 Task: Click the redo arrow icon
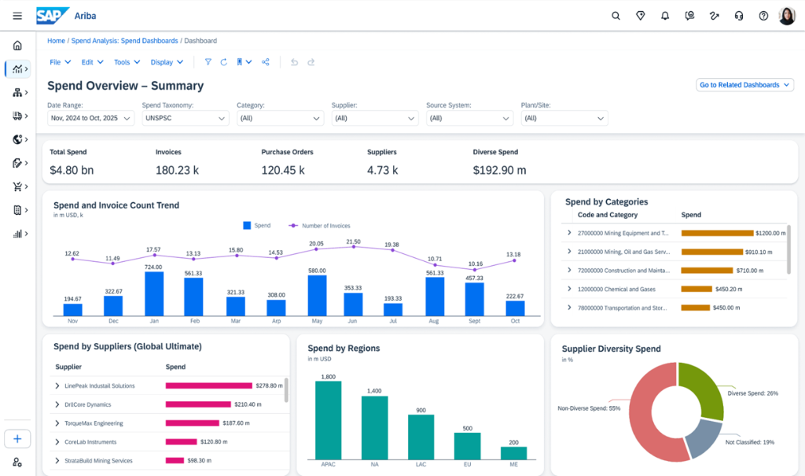[311, 62]
